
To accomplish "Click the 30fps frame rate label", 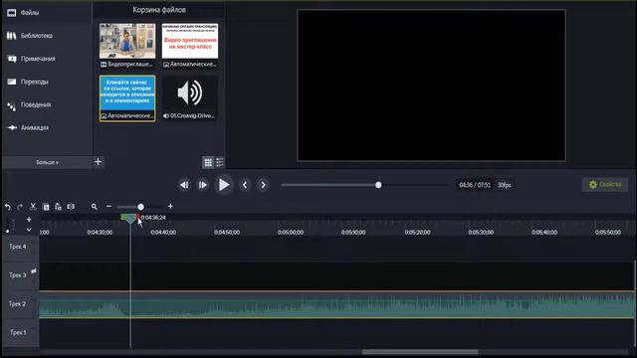I will tap(505, 185).
